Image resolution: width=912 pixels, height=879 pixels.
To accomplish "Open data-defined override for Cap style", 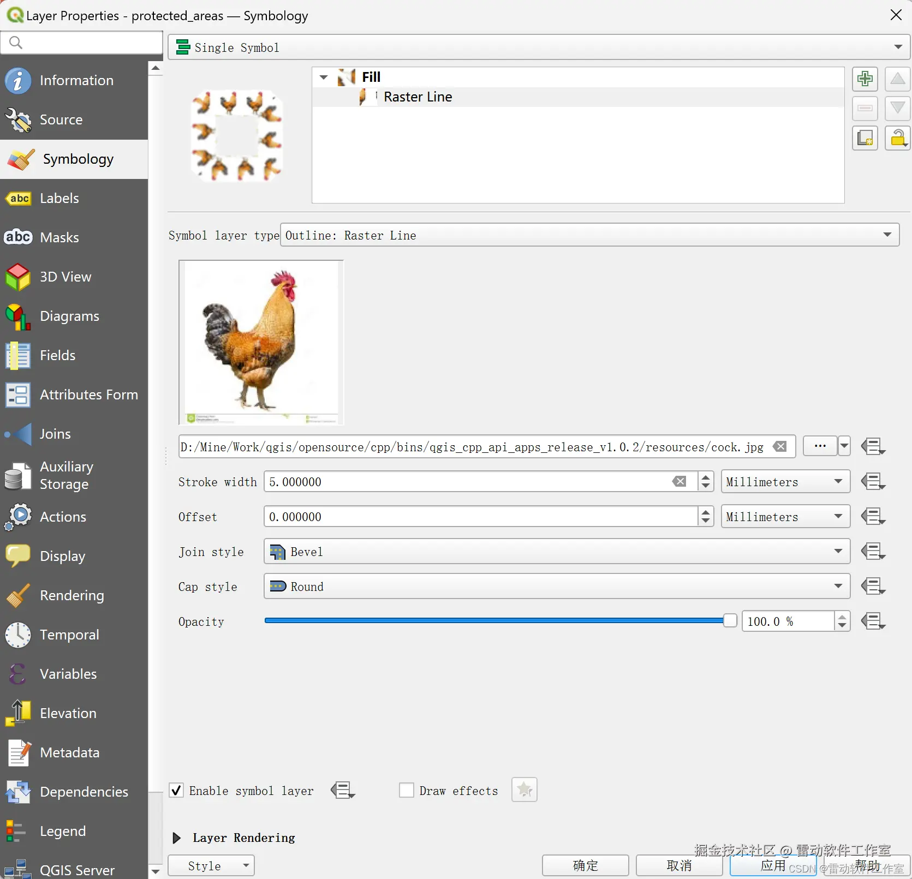I will tap(873, 587).
